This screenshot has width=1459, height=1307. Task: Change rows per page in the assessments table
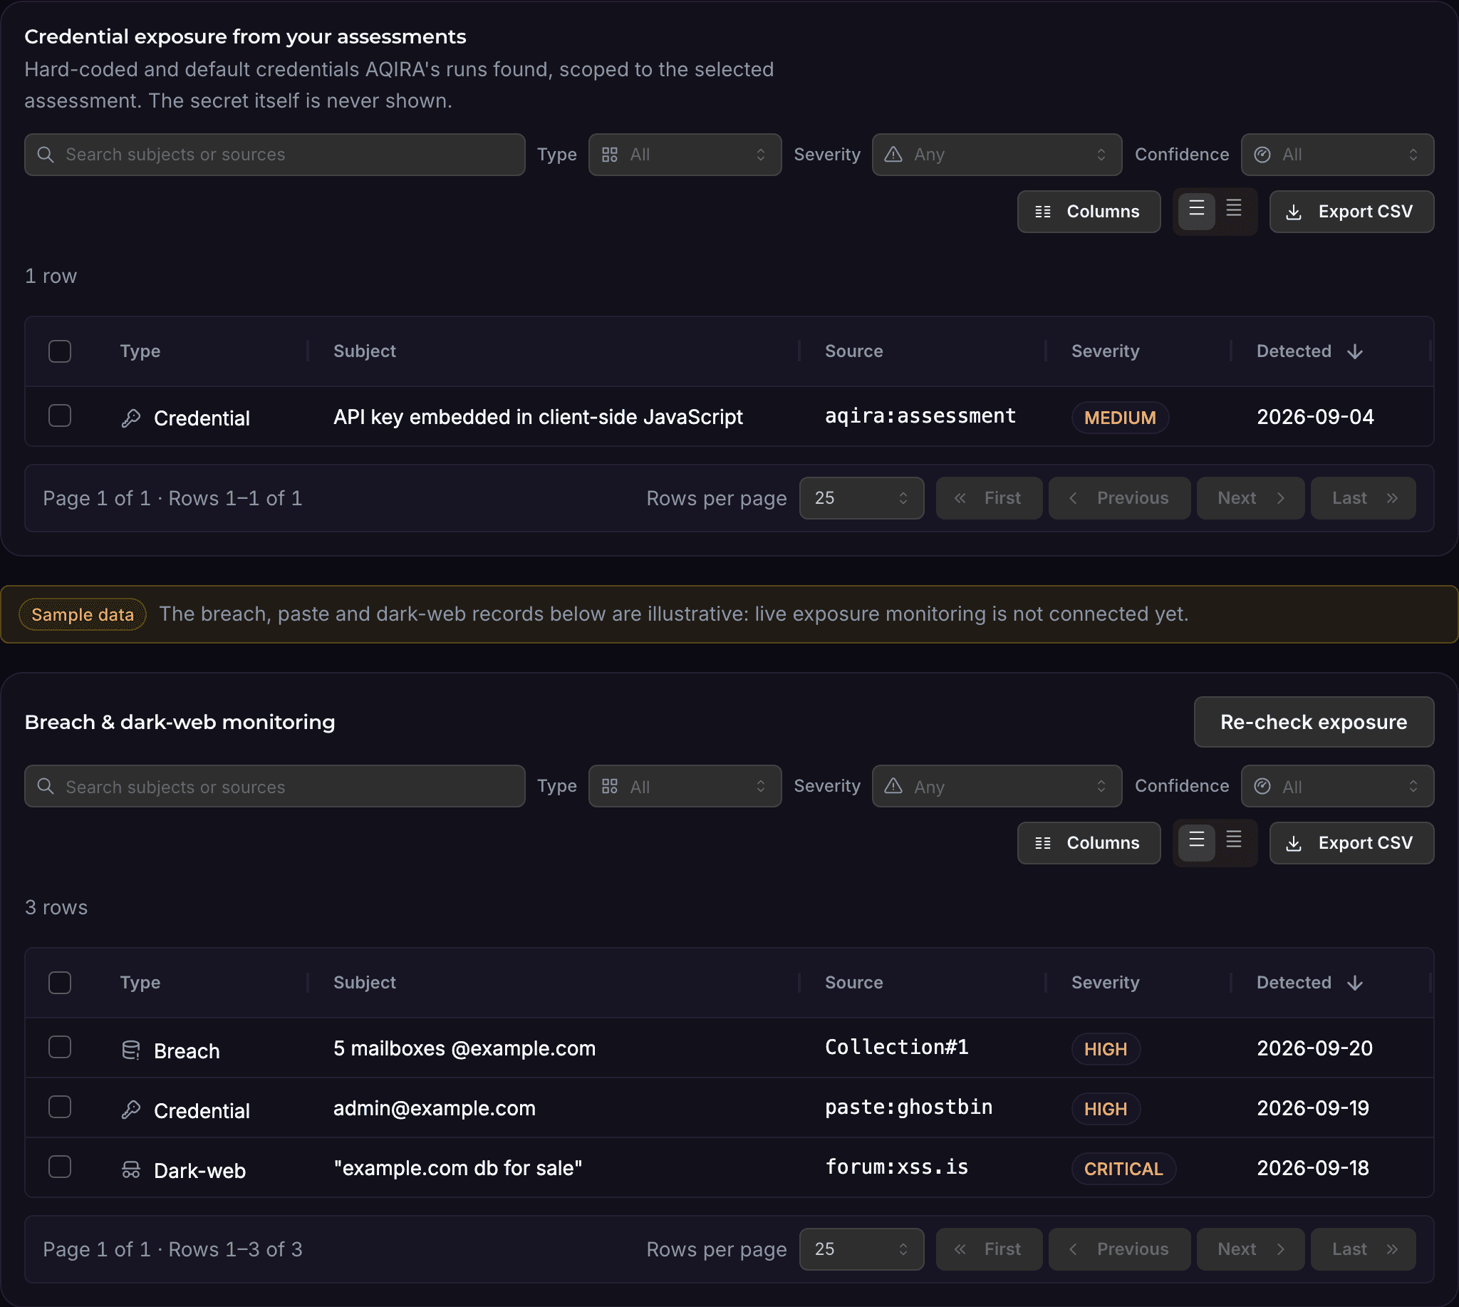(861, 498)
